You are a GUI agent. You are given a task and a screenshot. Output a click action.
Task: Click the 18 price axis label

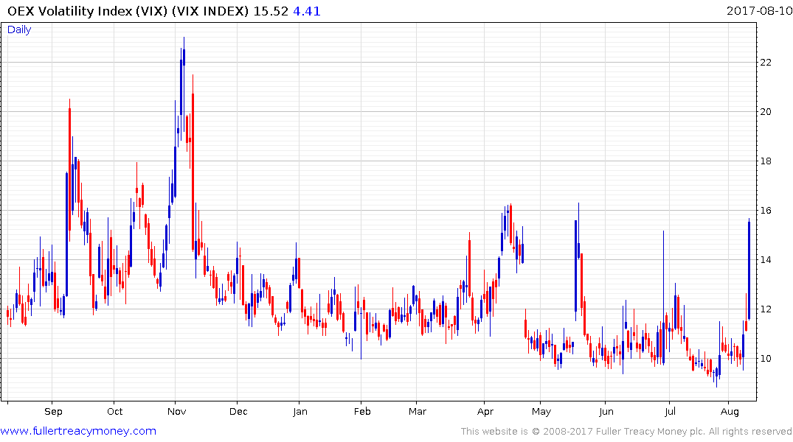point(766,161)
